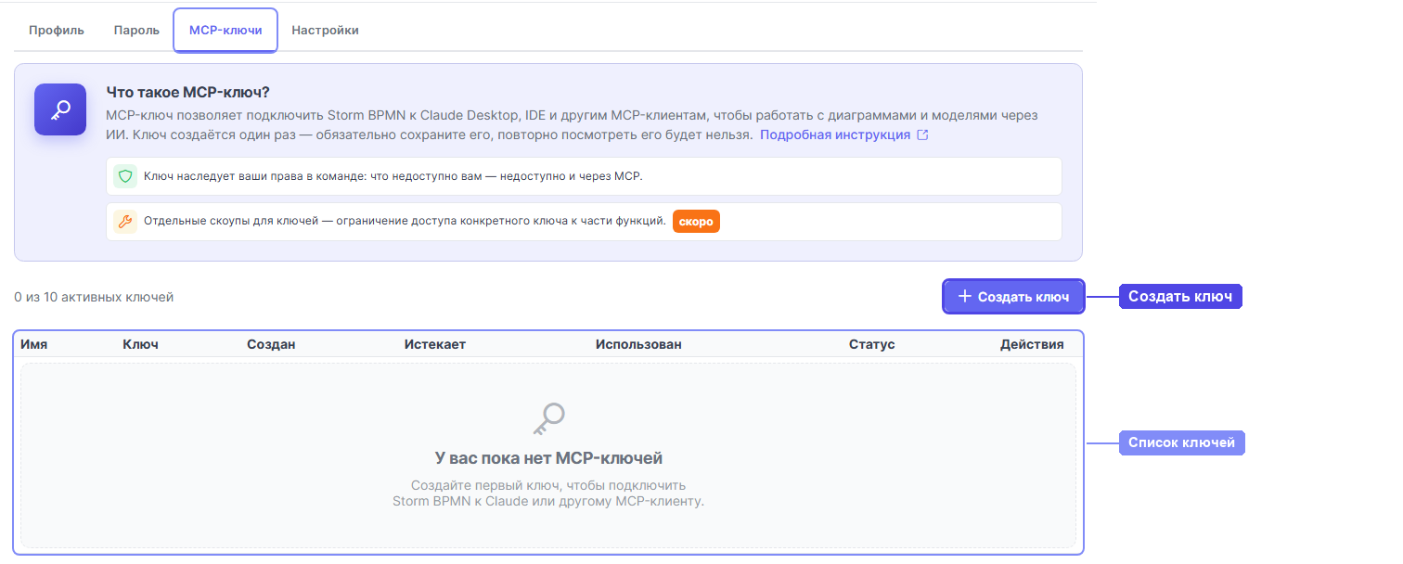Click the plus icon on Создать ключ
The width and height of the screenshot is (1403, 564).
(965, 297)
